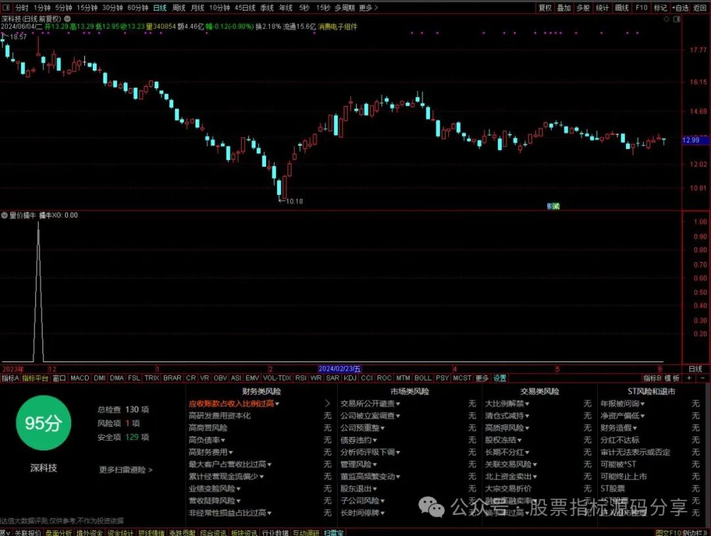
Task: Expand 财务造假 dropdown
Action: 635,427
